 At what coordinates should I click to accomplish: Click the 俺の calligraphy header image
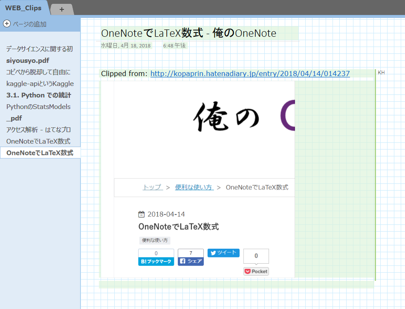coord(226,117)
